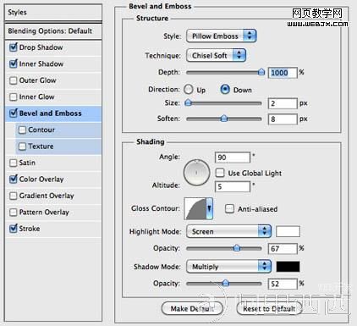Click the Shadow Opacity field showing 52
This screenshot has height=326, width=357.
click(283, 284)
